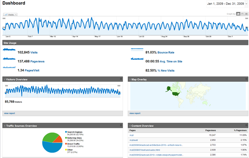Select the monthly graph-by view icon
The width and height of the screenshot is (249, 158).
tap(246, 14)
